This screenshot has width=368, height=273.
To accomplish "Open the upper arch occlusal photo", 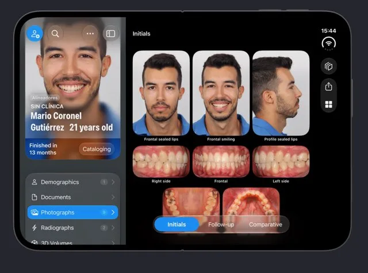I will (x=191, y=202).
